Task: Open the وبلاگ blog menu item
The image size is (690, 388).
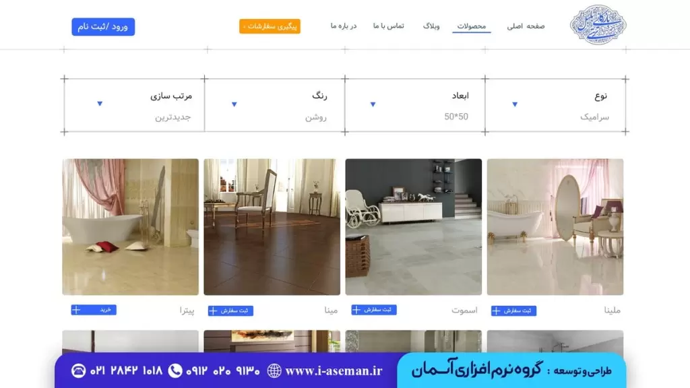Action: [x=431, y=26]
